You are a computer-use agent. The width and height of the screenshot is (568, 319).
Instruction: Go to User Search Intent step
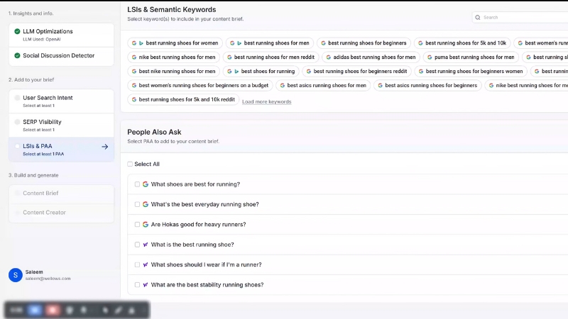pyautogui.click(x=61, y=101)
